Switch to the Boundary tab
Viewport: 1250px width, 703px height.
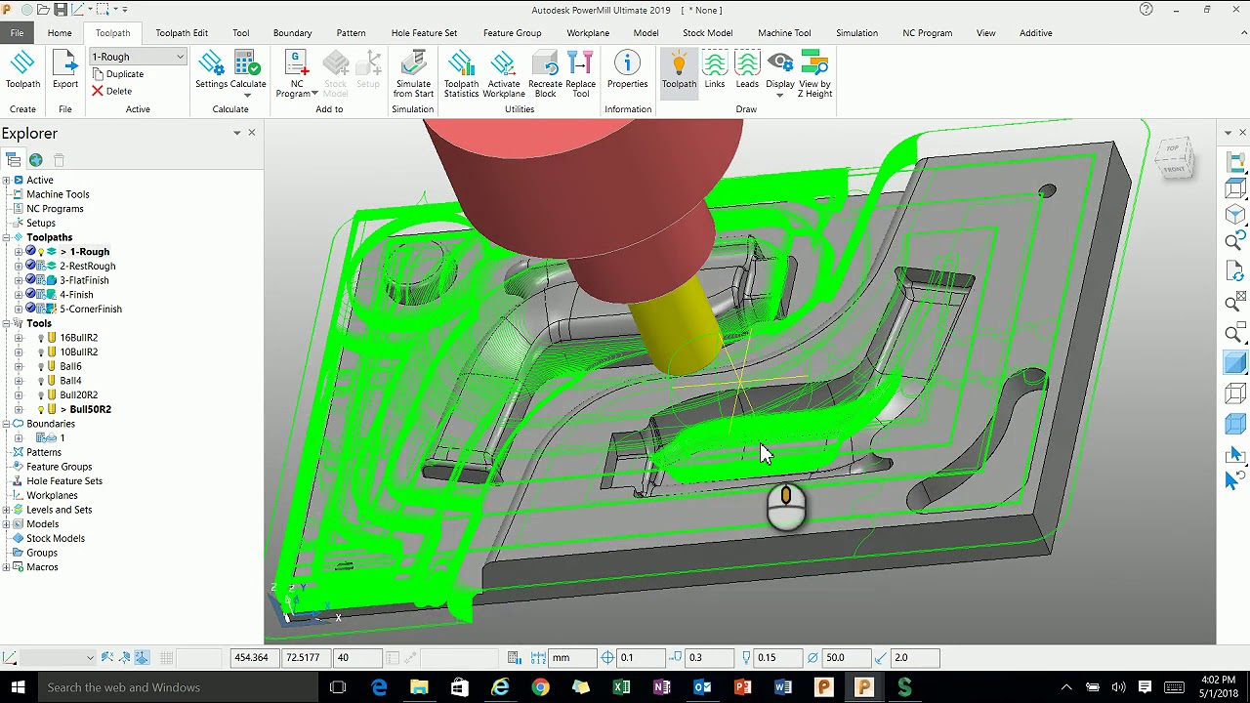click(x=292, y=32)
